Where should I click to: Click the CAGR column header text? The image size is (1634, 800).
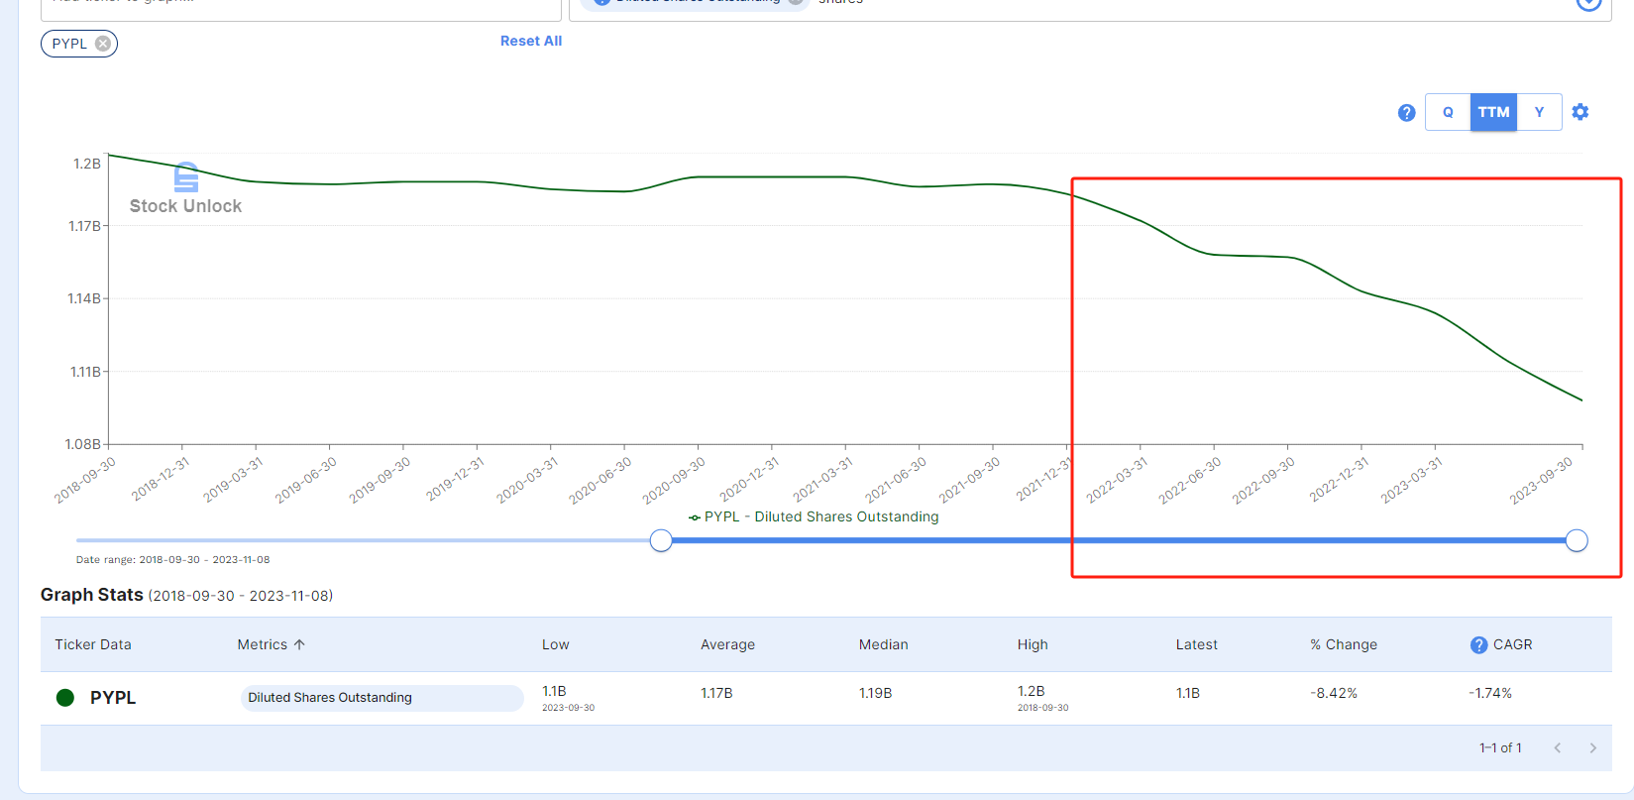[x=1512, y=644]
